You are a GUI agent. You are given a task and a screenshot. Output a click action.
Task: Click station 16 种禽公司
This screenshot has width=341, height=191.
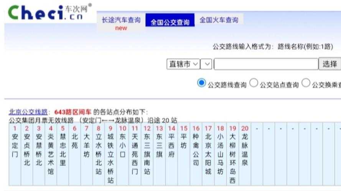196,150
